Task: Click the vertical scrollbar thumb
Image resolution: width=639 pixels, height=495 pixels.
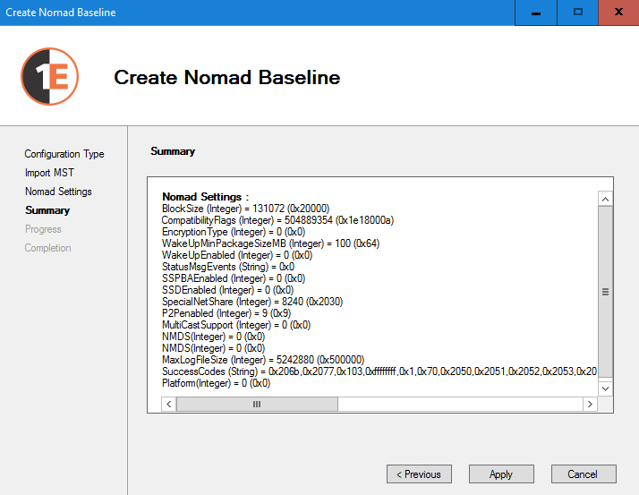Action: click(605, 292)
